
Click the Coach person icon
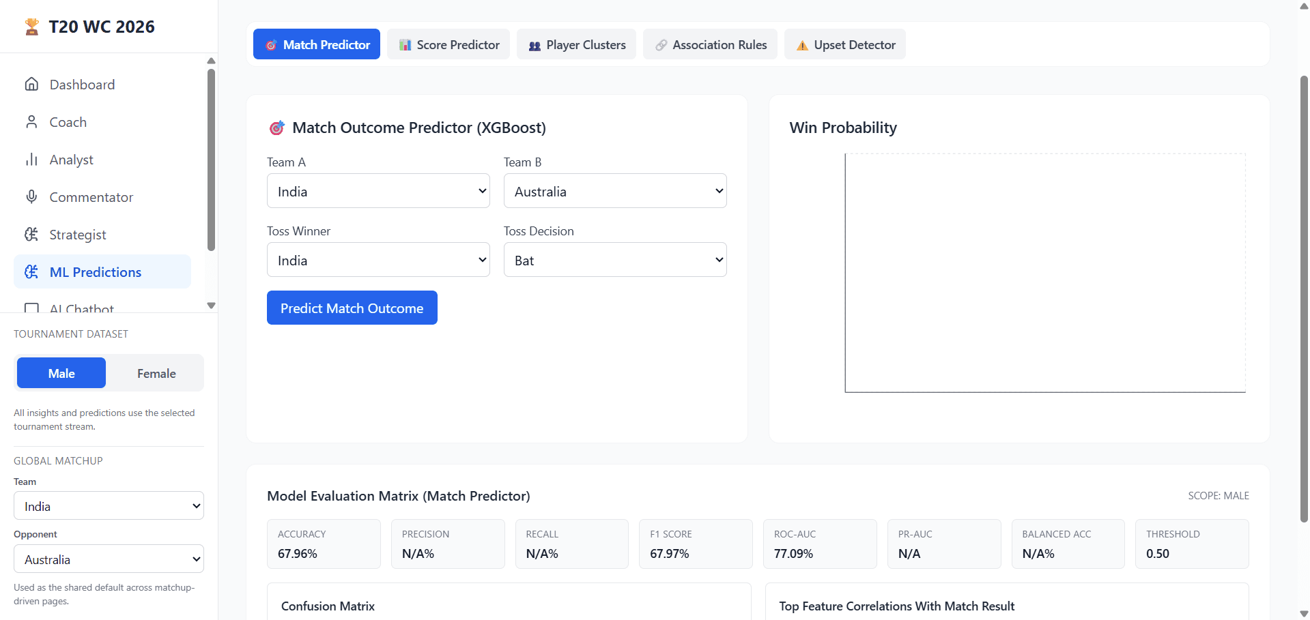point(31,122)
